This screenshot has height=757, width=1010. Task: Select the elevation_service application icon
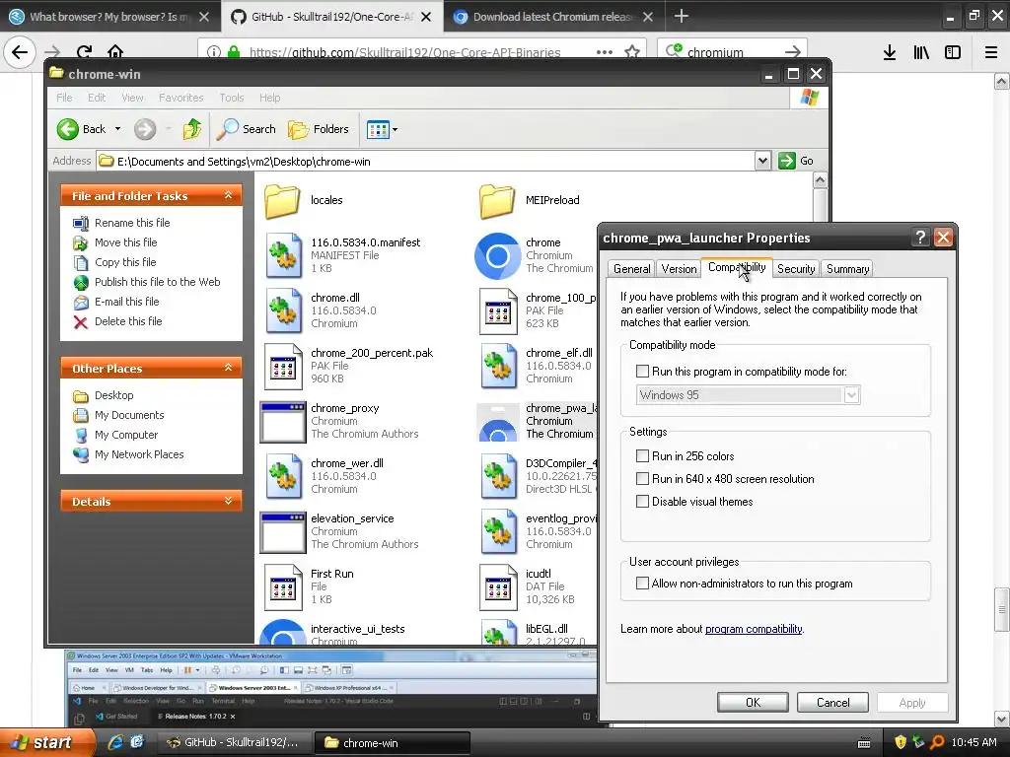pos(283,532)
